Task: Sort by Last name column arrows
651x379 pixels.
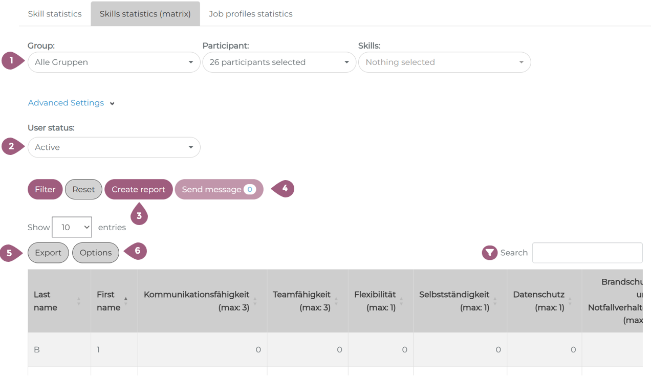Action: point(78,301)
